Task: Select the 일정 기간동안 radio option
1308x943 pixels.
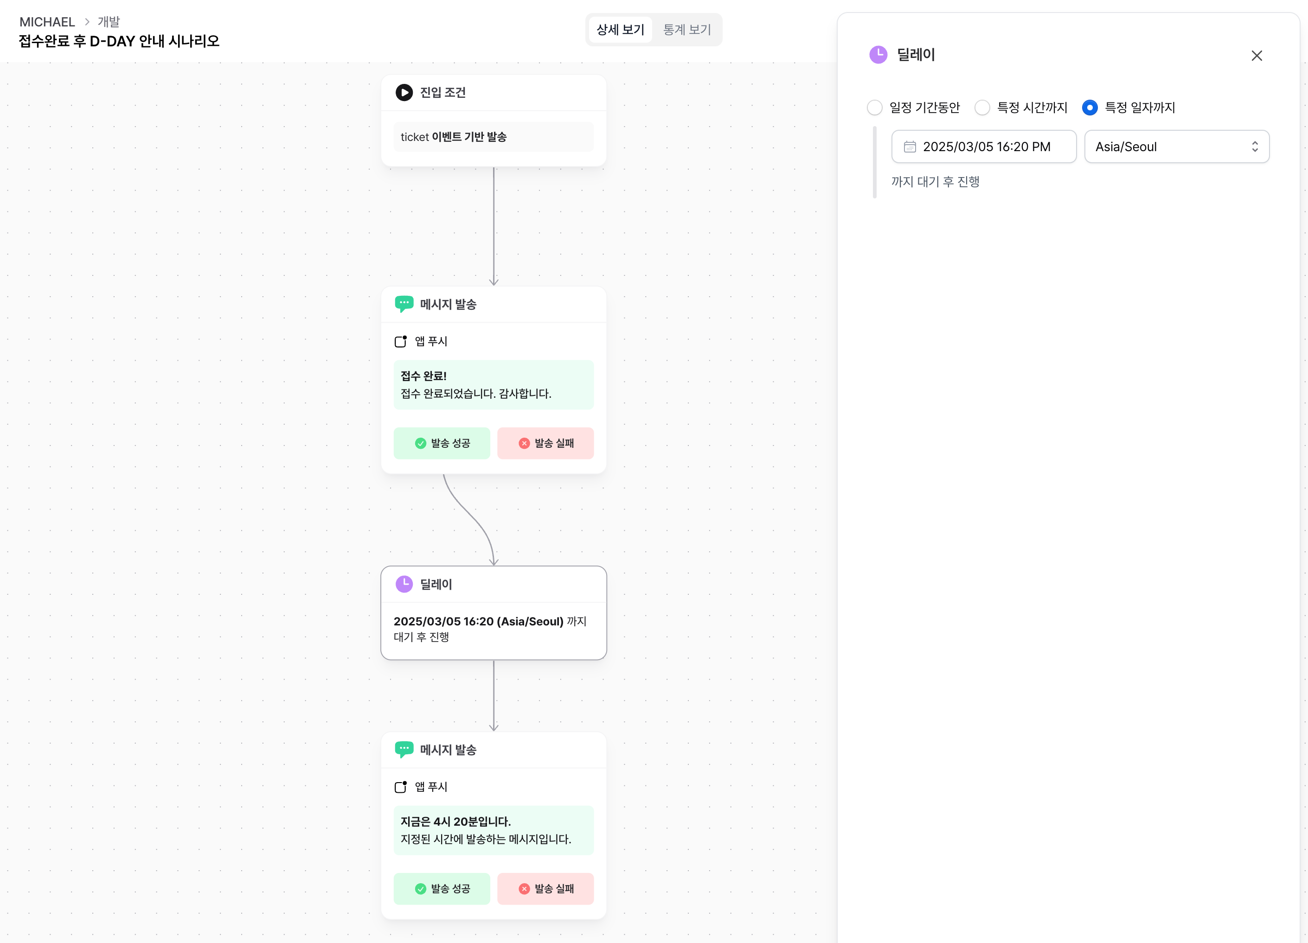Action: click(874, 108)
